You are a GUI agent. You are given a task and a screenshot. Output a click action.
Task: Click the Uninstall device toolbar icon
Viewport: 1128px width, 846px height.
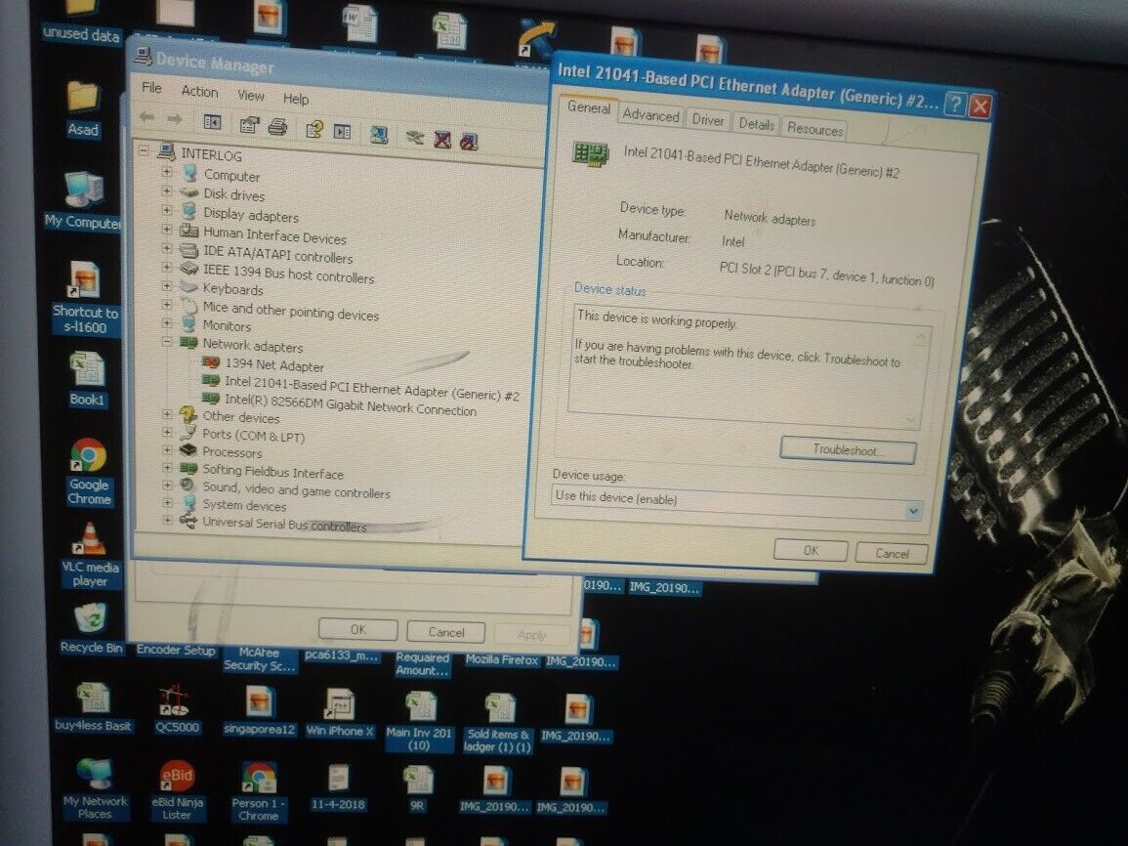pos(442,139)
